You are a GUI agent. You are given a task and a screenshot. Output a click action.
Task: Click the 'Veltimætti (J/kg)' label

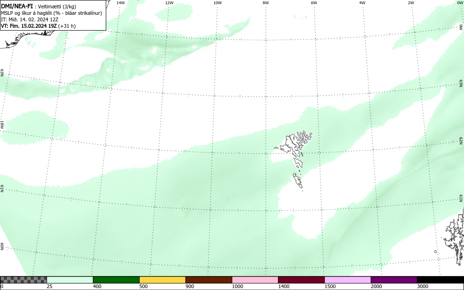coord(57,6)
